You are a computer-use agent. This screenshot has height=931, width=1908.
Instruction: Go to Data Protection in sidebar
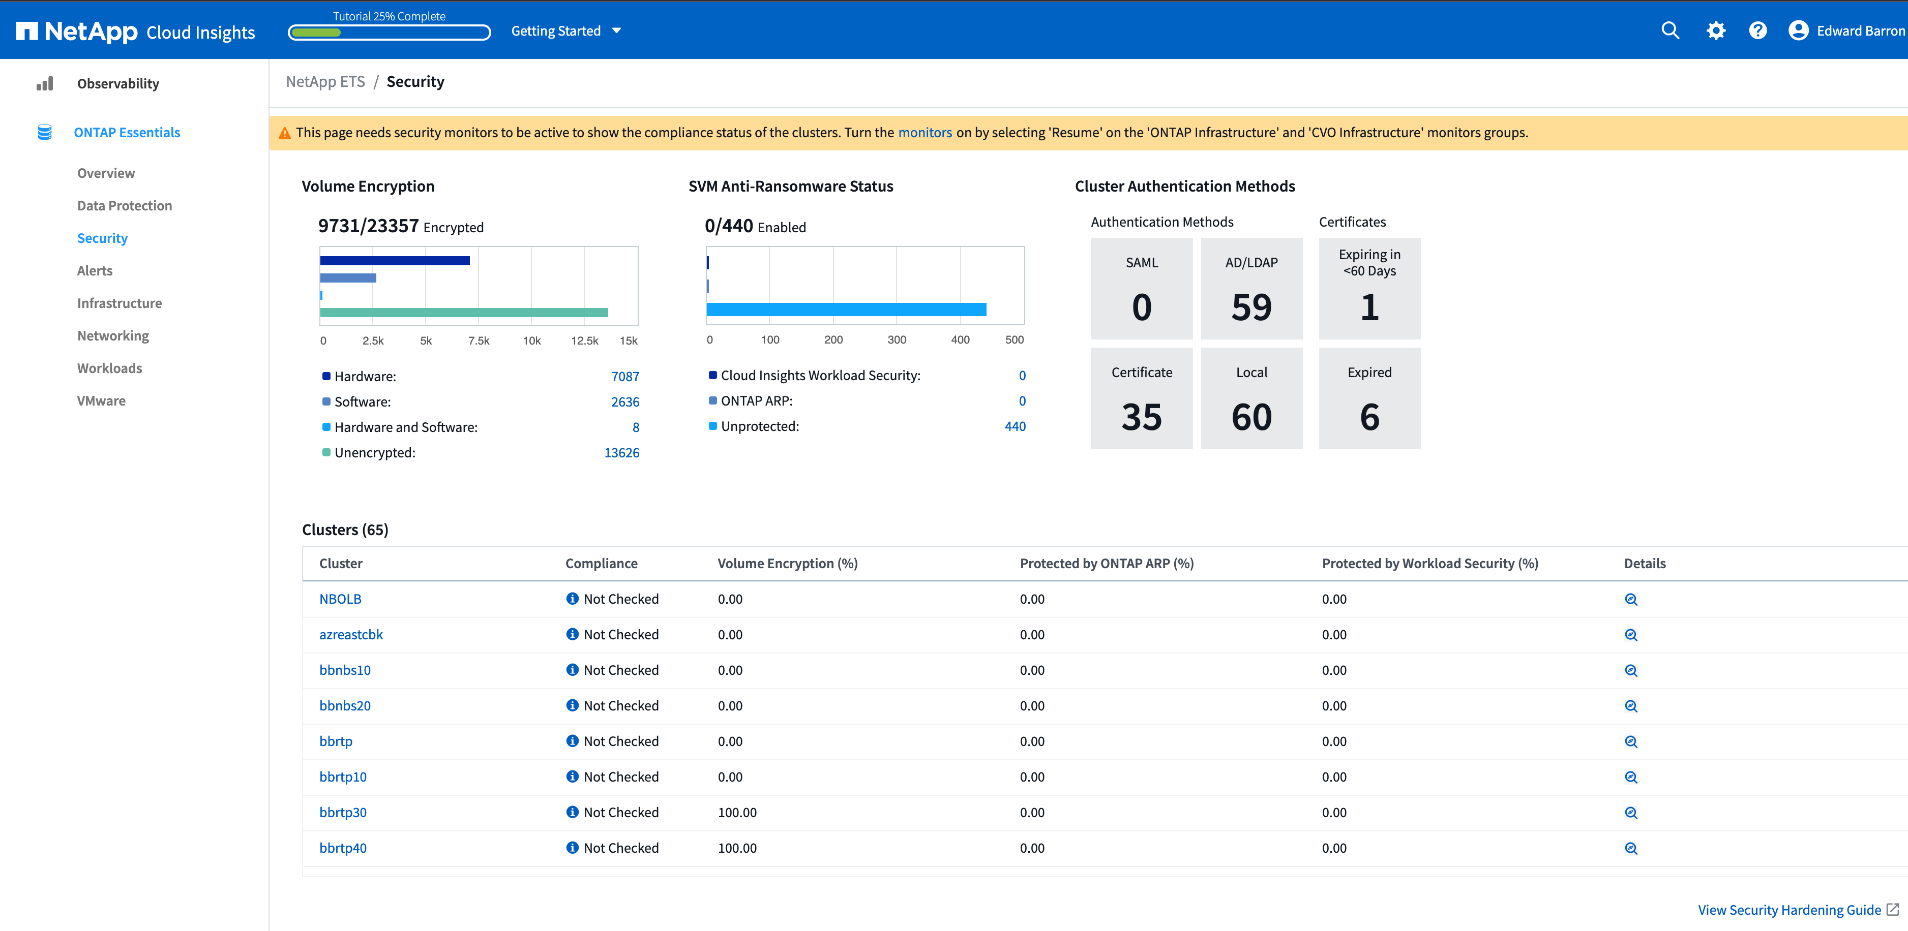click(125, 206)
